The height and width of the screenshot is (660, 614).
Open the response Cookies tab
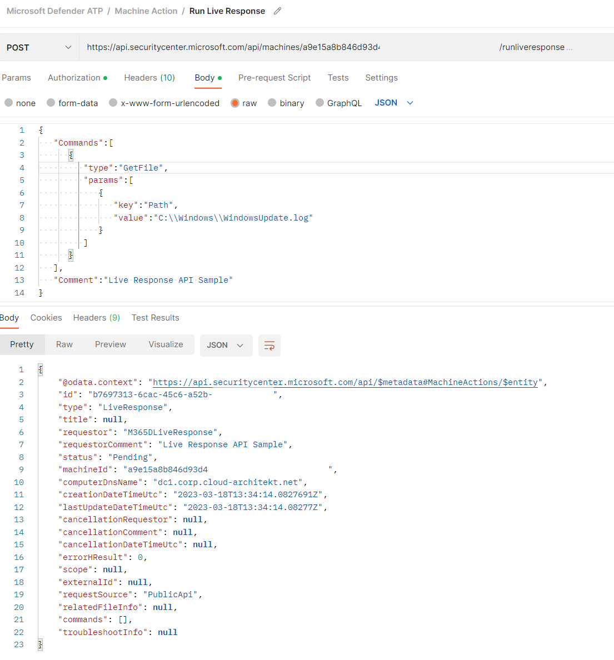pyautogui.click(x=46, y=318)
